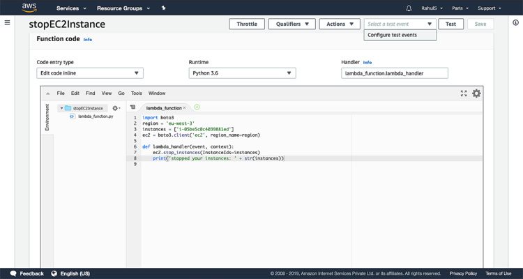Open the Tools menu in editor

click(x=137, y=93)
